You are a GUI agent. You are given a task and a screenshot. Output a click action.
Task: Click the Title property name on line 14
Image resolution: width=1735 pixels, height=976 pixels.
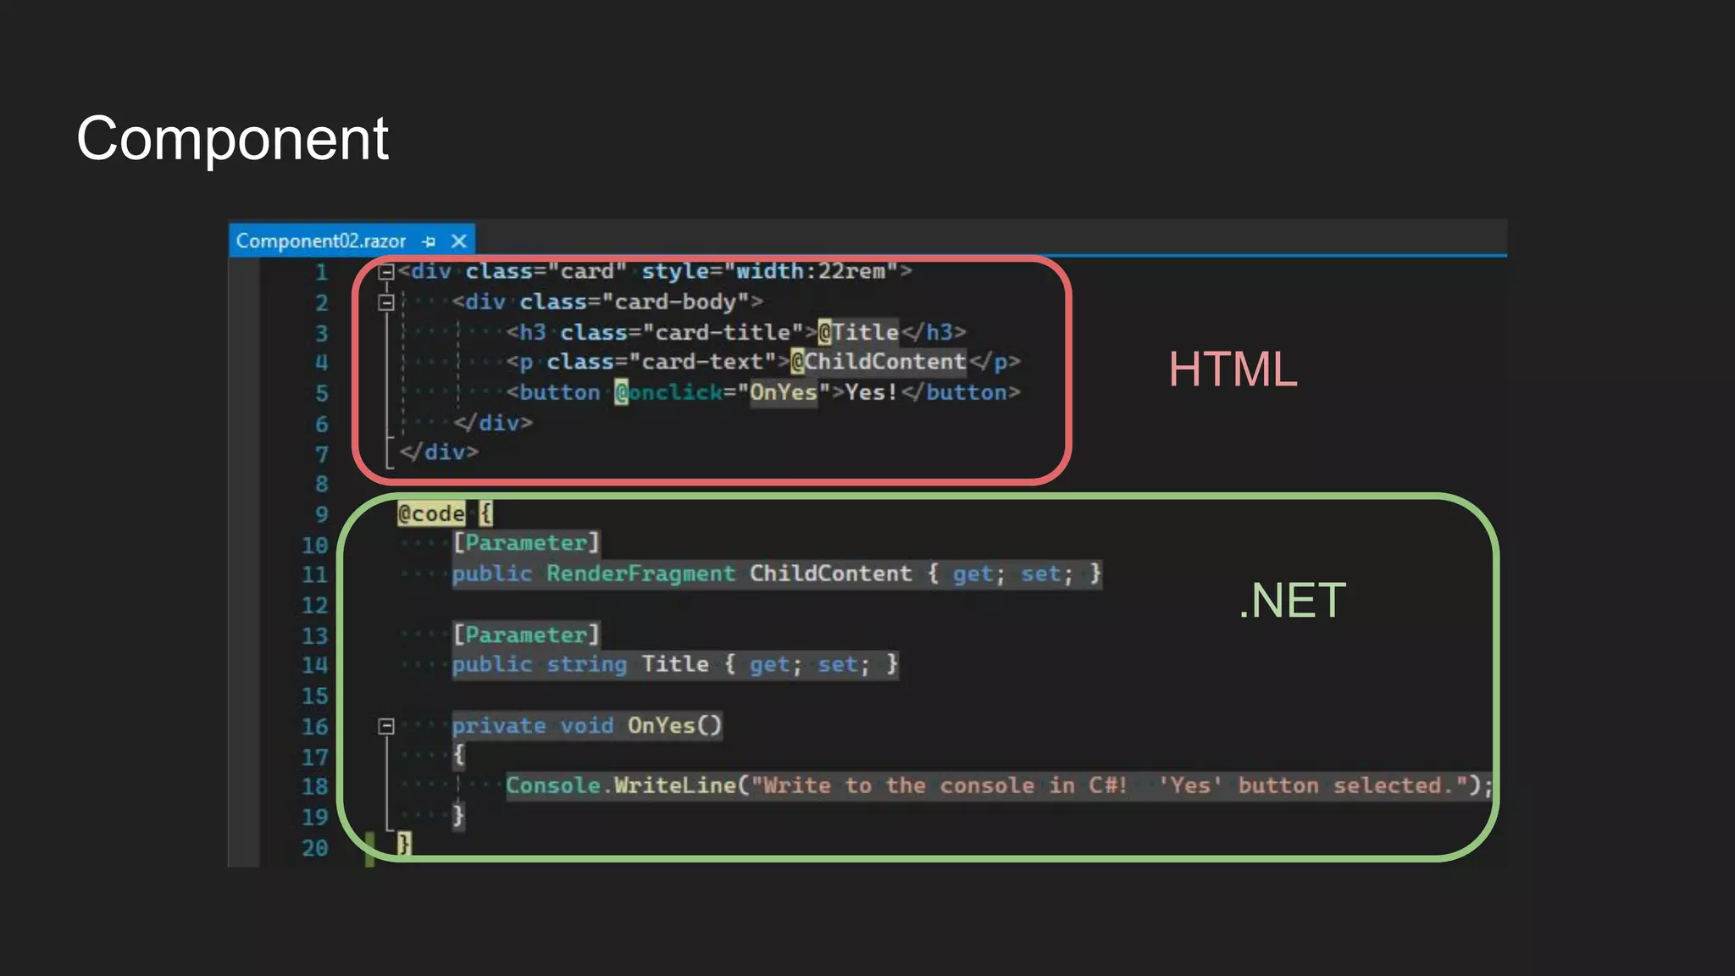point(675,664)
